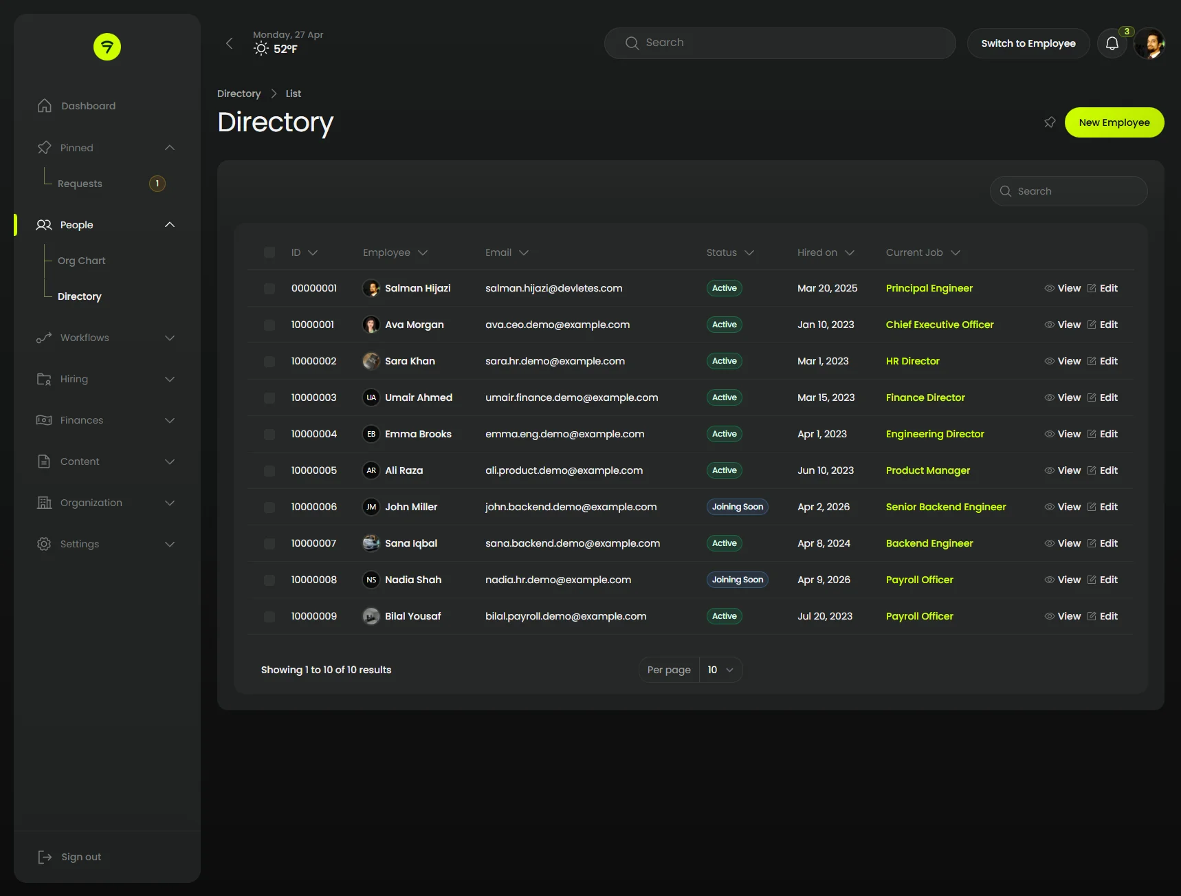Image resolution: width=1181 pixels, height=896 pixels.
Task: Check the row checkbox for Sara Khan
Action: 269,361
